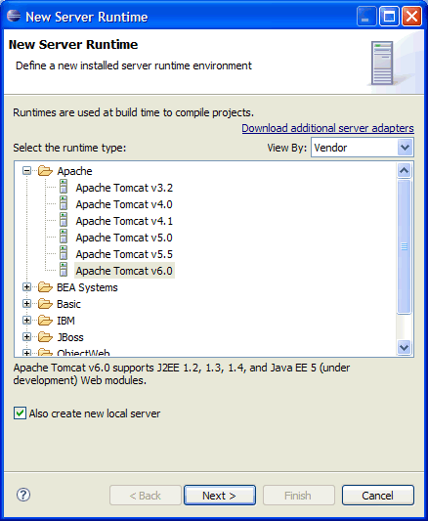Go to Download additional server adapters
Viewport: 428px width, 521px height.
(x=327, y=128)
